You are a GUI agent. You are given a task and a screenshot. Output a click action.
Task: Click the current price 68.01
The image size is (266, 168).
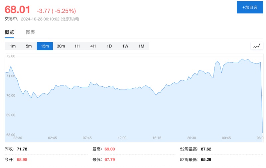point(17,9)
